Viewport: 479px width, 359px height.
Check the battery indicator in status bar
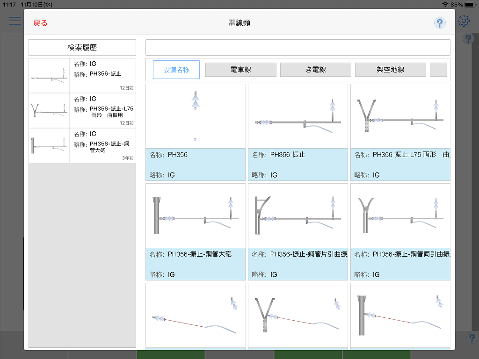(x=470, y=5)
